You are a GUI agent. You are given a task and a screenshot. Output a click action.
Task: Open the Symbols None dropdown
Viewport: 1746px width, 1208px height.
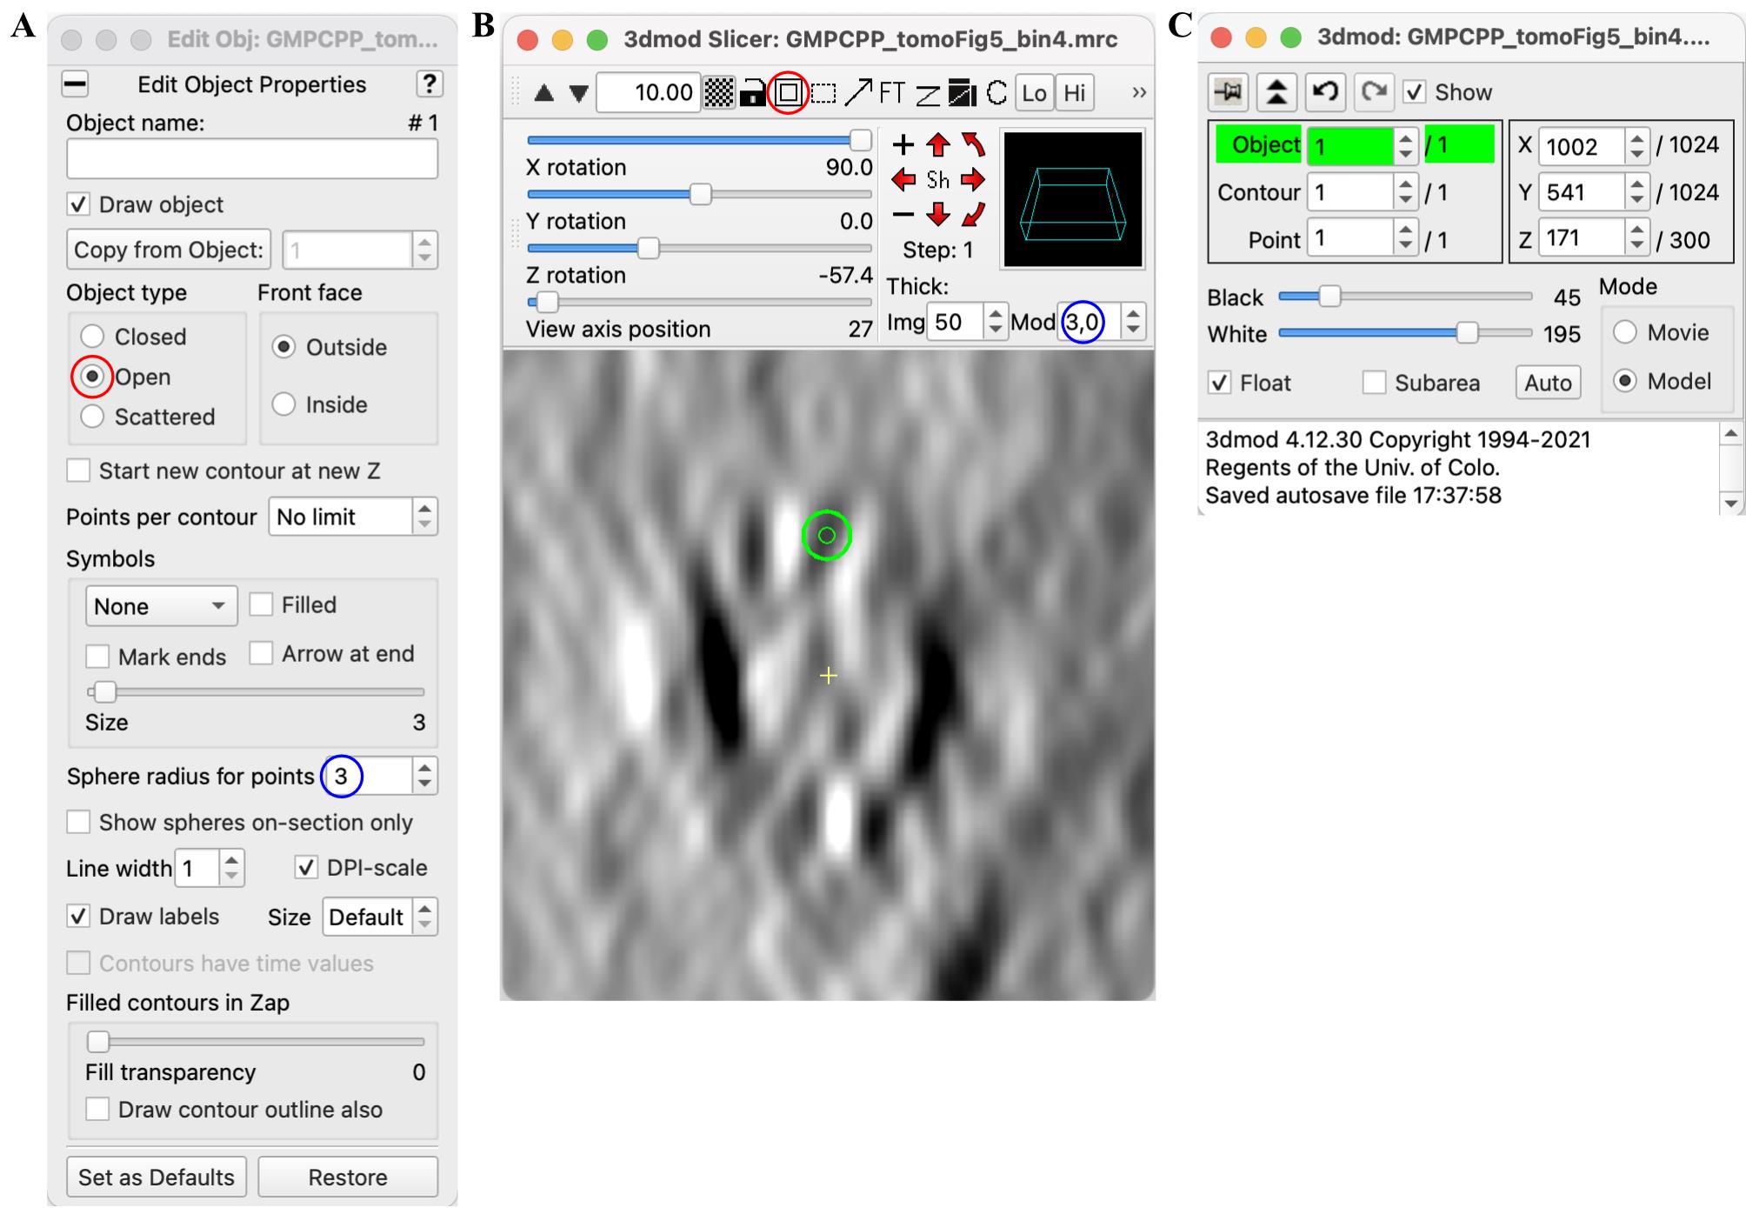click(161, 606)
